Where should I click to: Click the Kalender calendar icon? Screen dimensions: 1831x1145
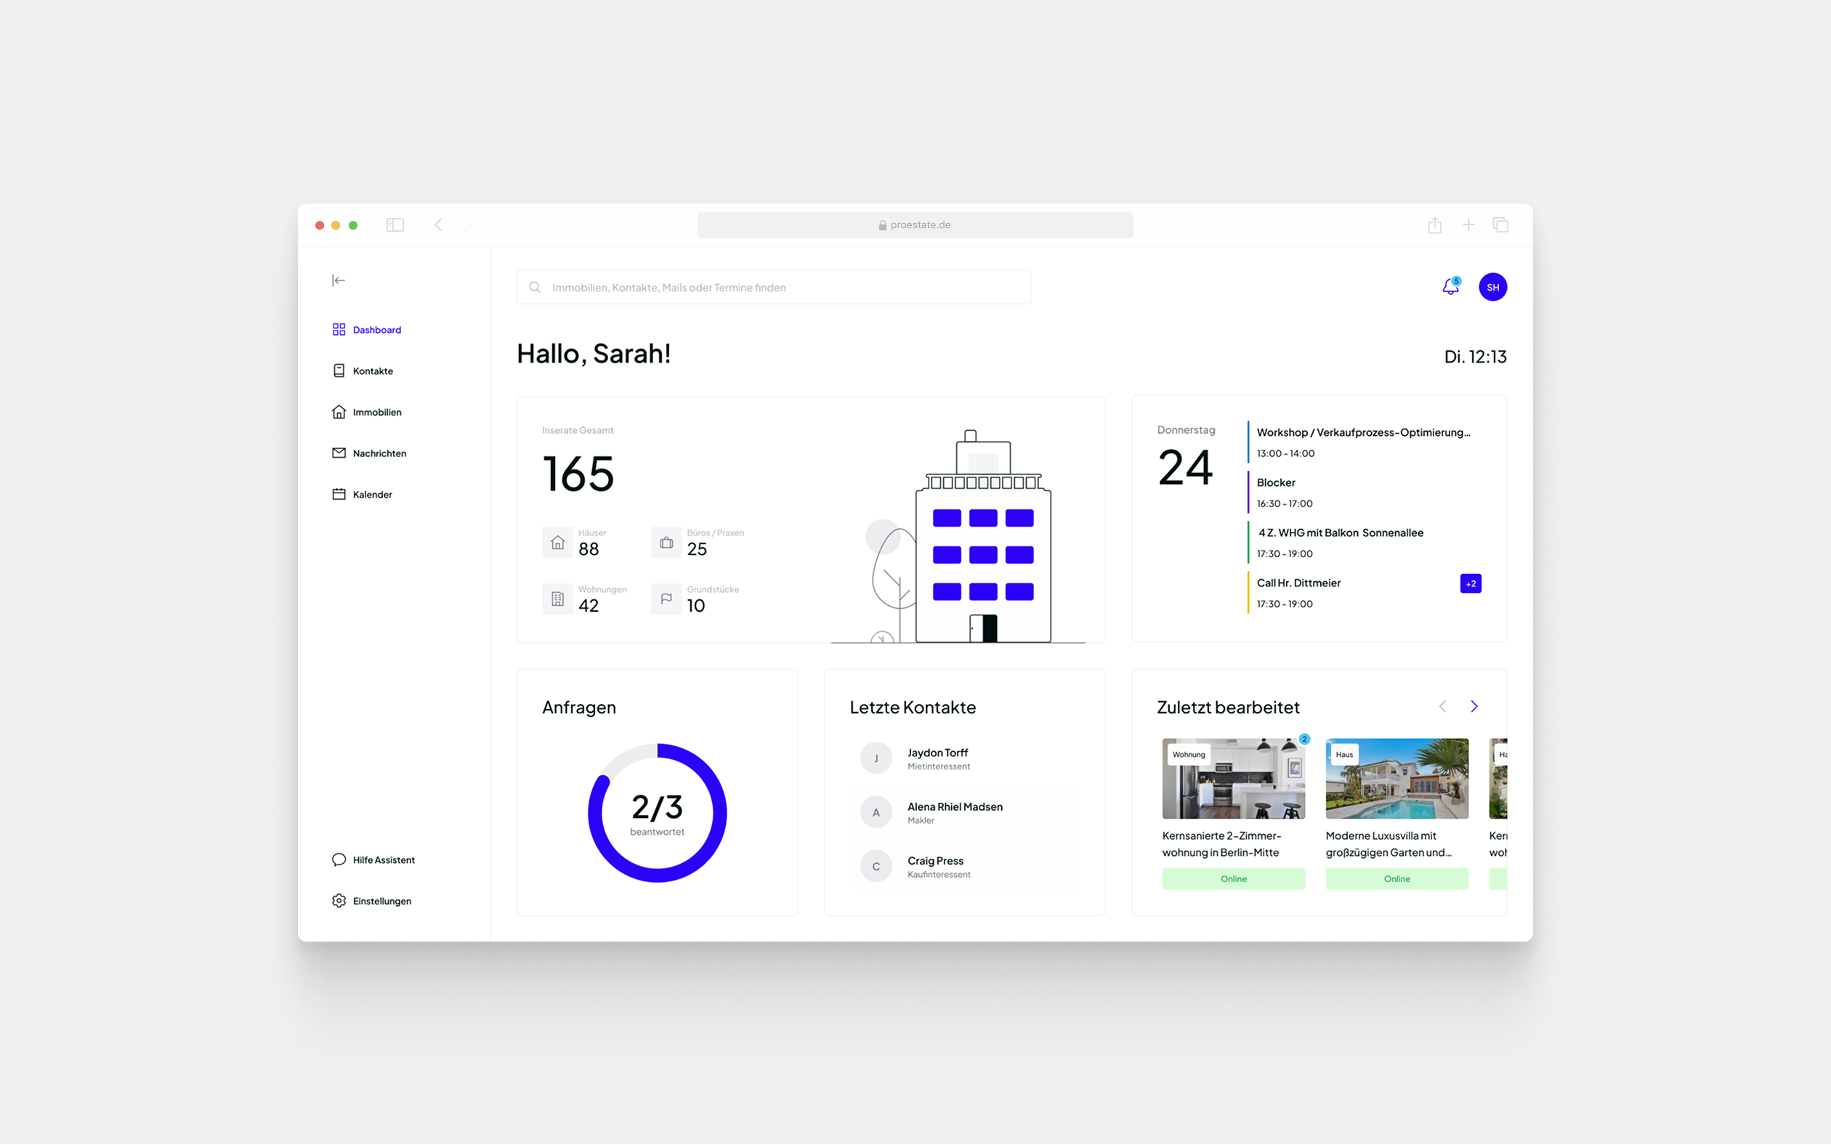tap(339, 494)
